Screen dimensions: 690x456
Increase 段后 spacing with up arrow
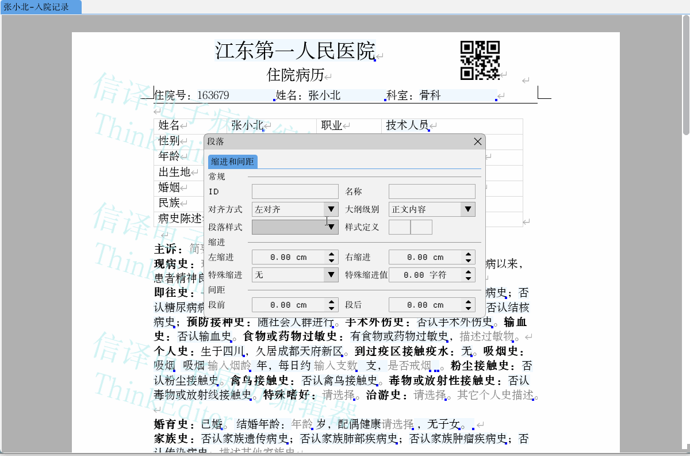[469, 302]
